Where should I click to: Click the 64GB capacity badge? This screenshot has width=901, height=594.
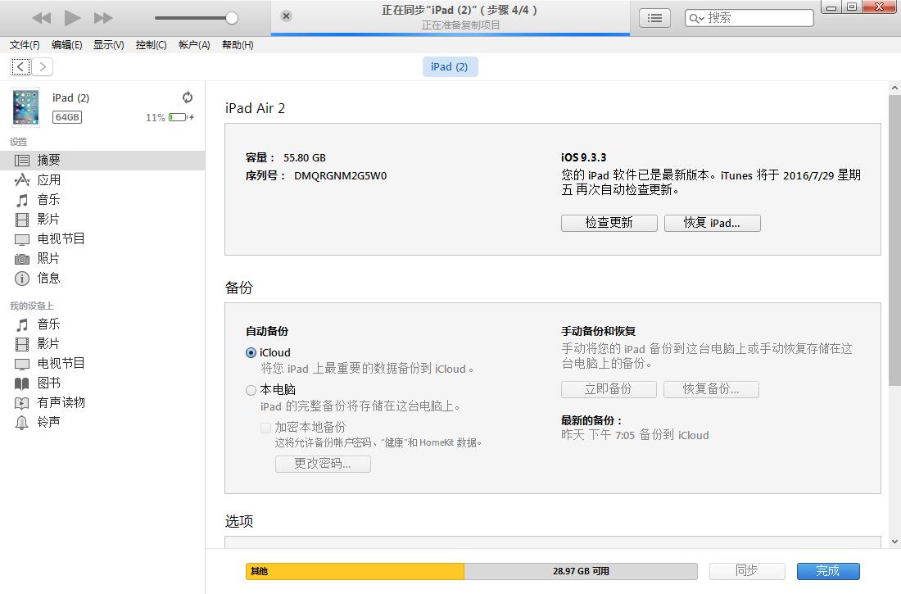pyautogui.click(x=67, y=117)
